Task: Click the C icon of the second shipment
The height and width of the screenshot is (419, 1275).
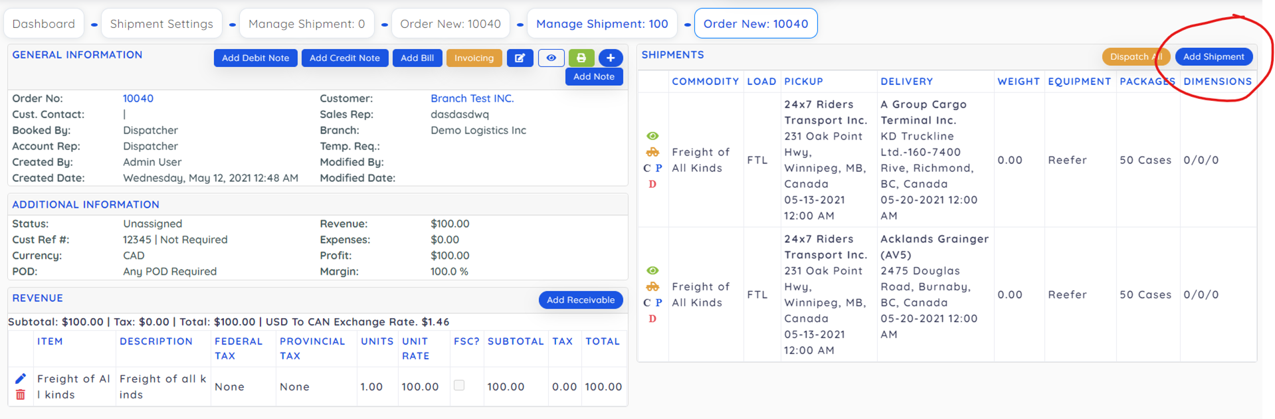Action: (x=646, y=303)
